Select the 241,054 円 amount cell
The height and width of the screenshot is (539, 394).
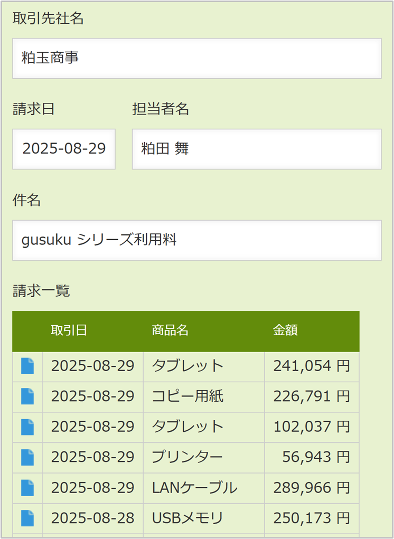(x=311, y=366)
